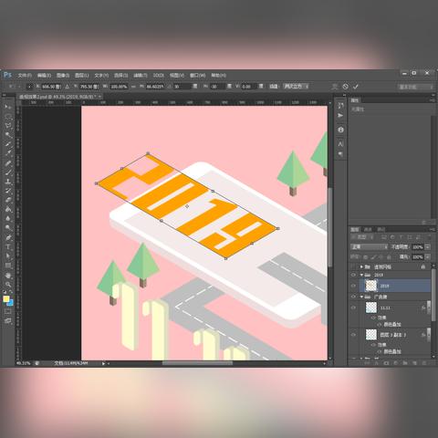Select the 2019 layer thumbnail
This screenshot has height=438, width=438.
(x=370, y=286)
